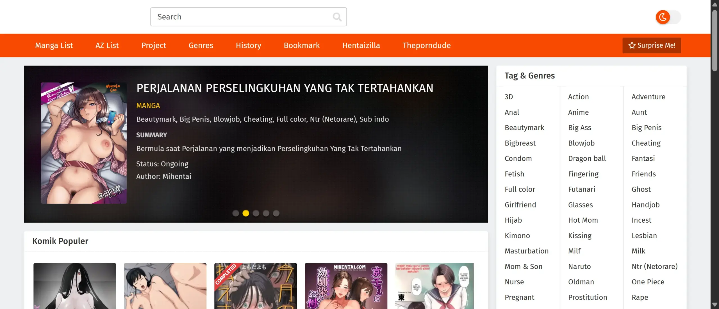Open the featured slide title link
719x309 pixels.
tap(285, 88)
